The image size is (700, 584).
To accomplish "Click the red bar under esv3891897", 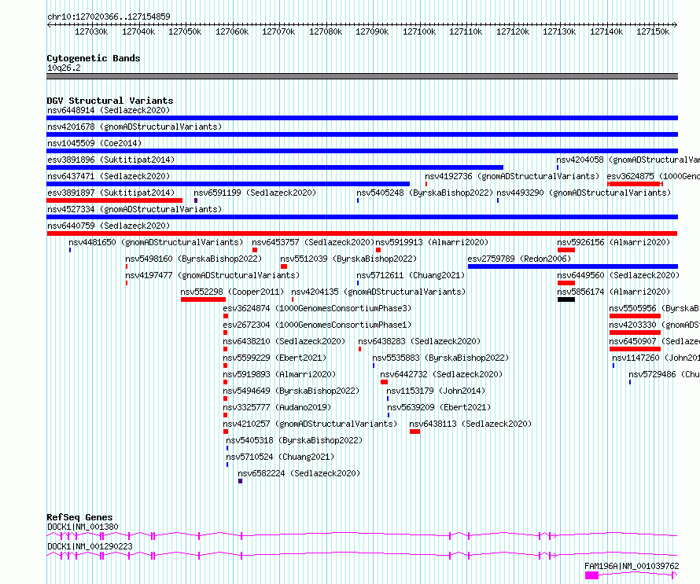I will [x=115, y=200].
